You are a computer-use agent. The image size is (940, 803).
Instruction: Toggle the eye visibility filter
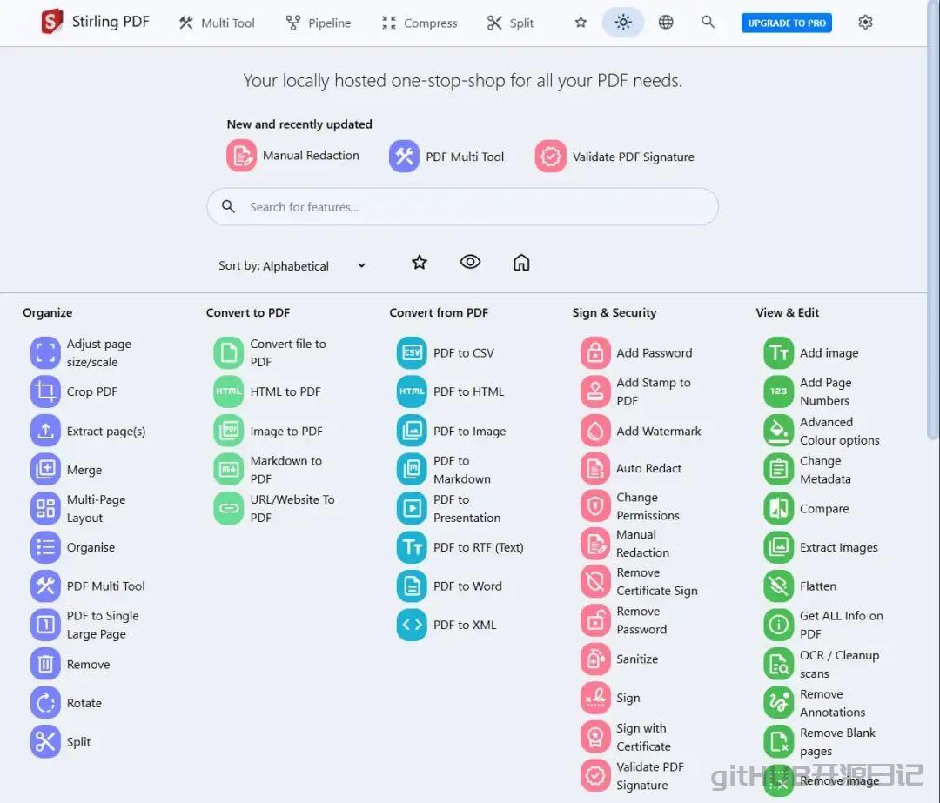pos(471,262)
